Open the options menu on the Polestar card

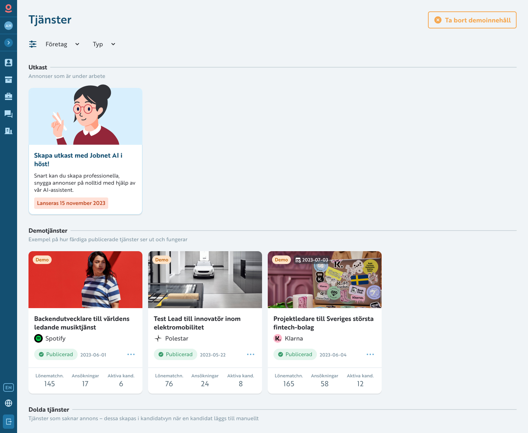(250, 354)
